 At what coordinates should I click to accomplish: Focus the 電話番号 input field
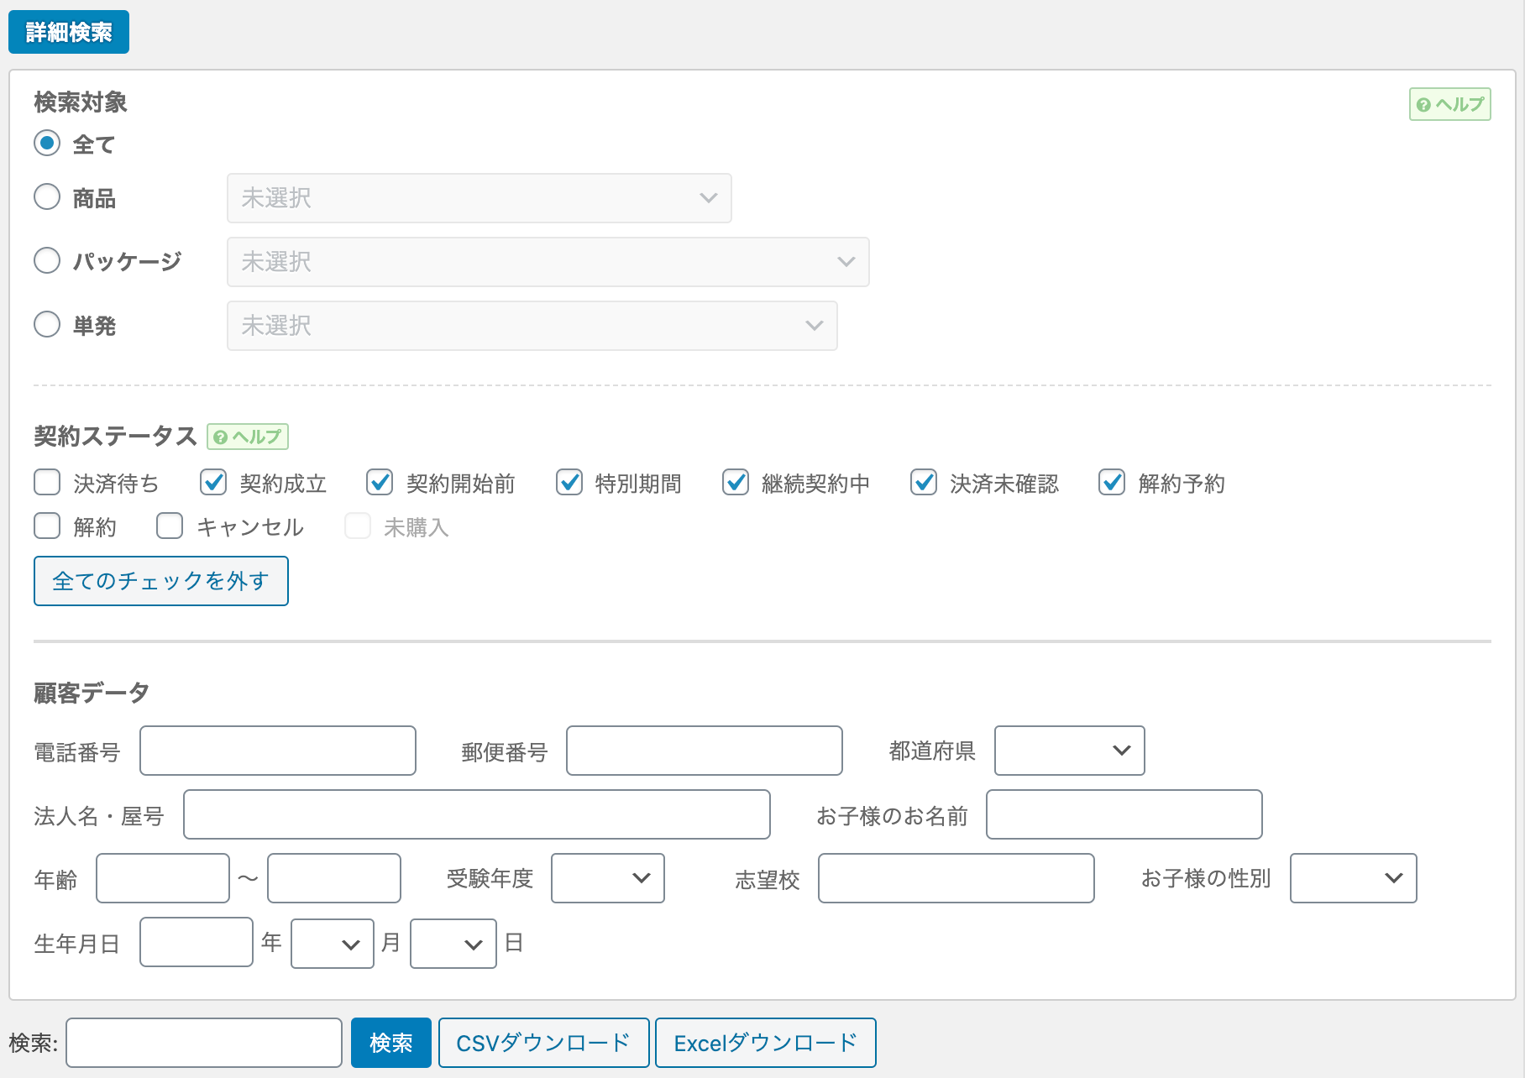[x=278, y=751]
